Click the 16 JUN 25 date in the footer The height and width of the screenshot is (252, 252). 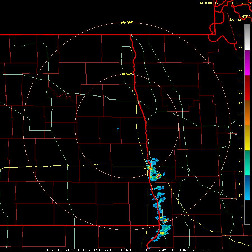(x=183, y=250)
